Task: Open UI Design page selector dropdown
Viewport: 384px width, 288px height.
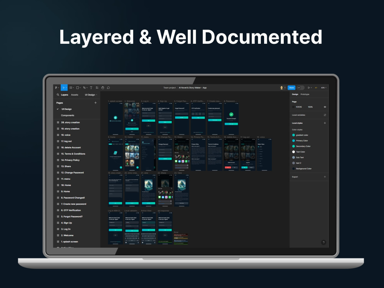Action: click(91, 95)
